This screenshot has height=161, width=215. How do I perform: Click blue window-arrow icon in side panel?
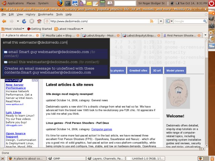coord(211,46)
